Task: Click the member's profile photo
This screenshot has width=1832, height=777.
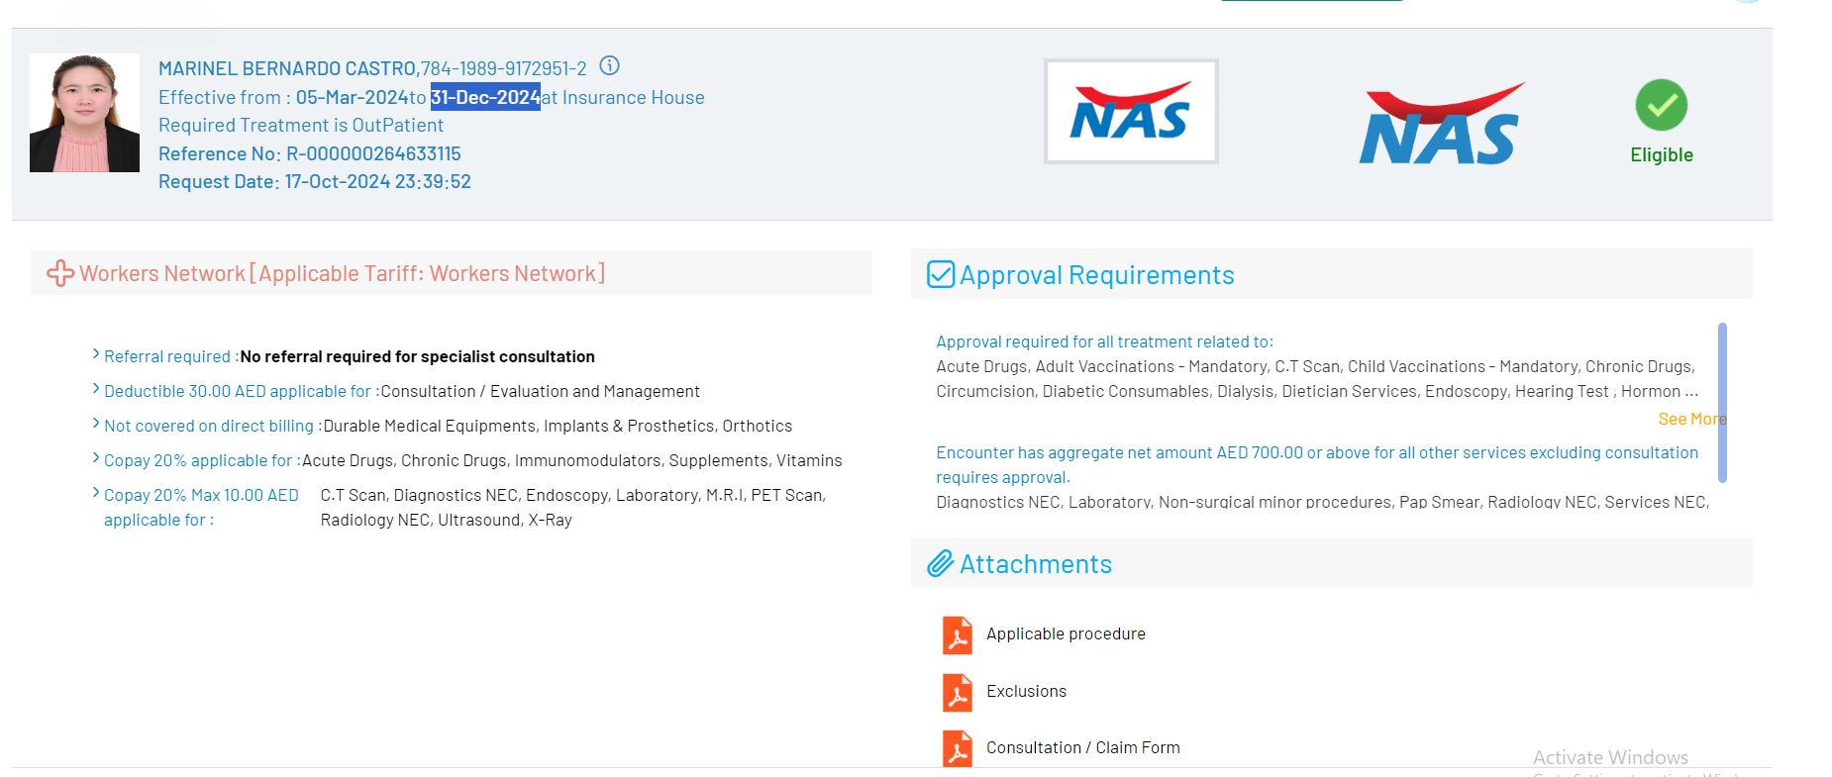Action: [x=84, y=113]
